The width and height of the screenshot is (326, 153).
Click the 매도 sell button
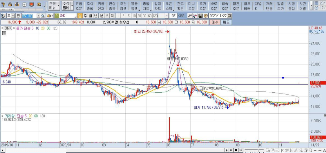(x=226, y=22)
